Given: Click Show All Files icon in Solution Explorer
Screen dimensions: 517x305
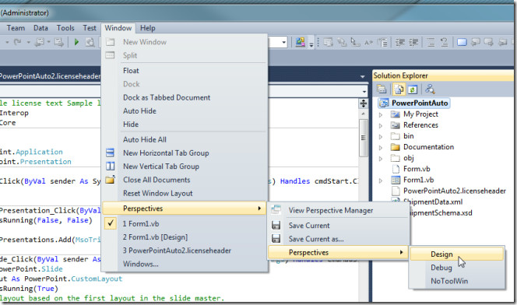Looking at the screenshot, I should pos(399,89).
